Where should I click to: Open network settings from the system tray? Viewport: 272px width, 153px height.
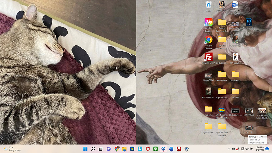click(243, 149)
